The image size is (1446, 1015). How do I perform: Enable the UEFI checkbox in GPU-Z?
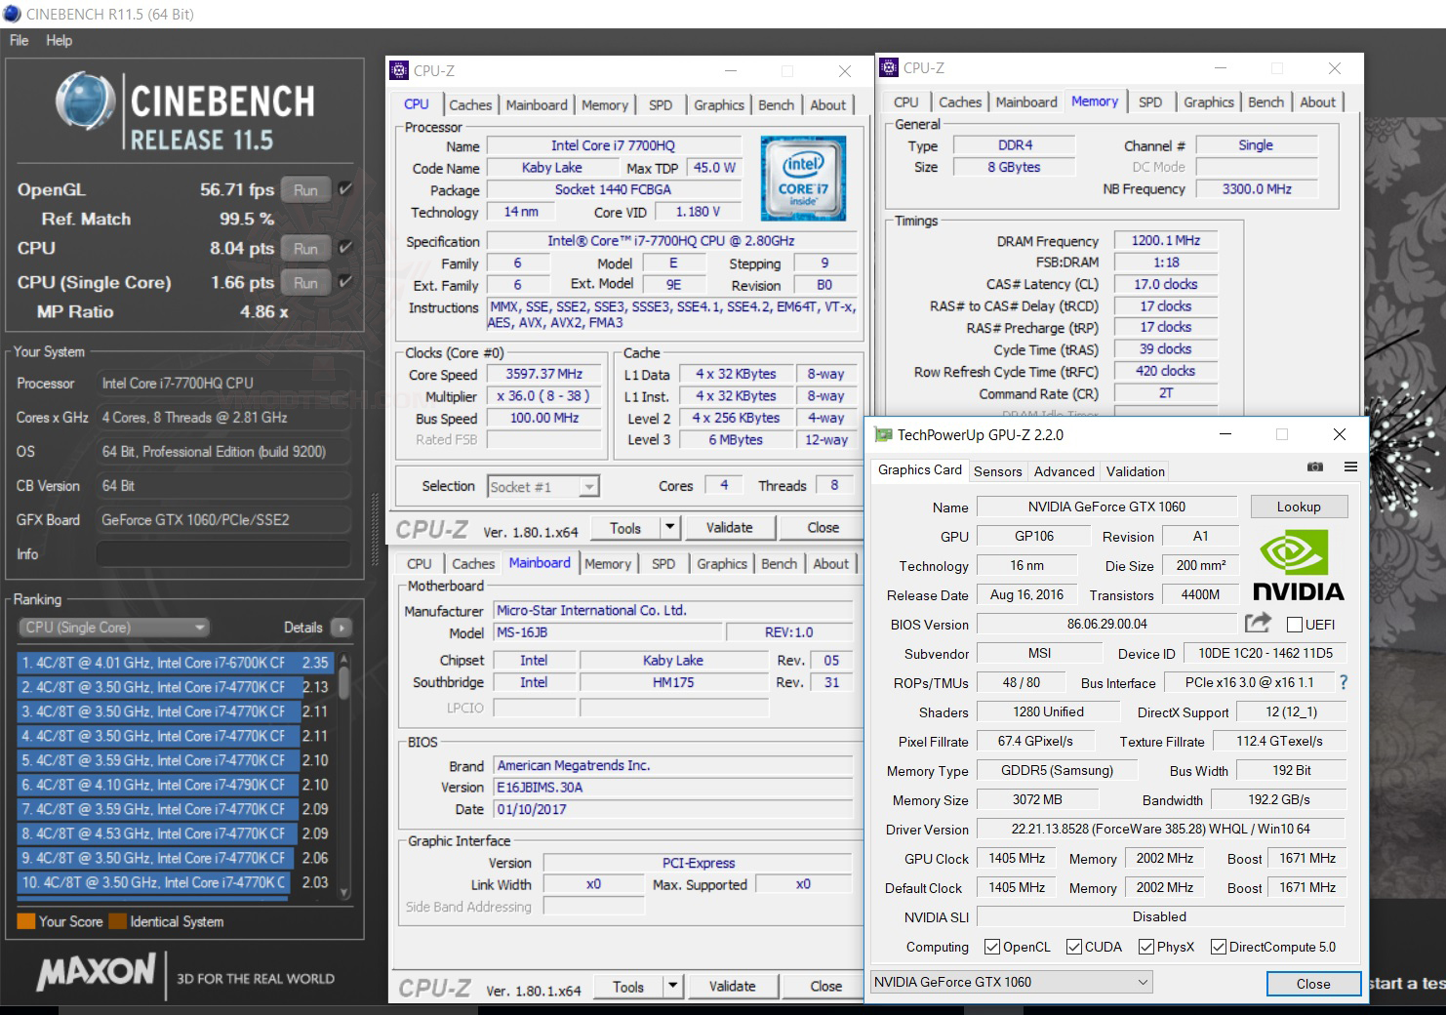[x=1295, y=625]
